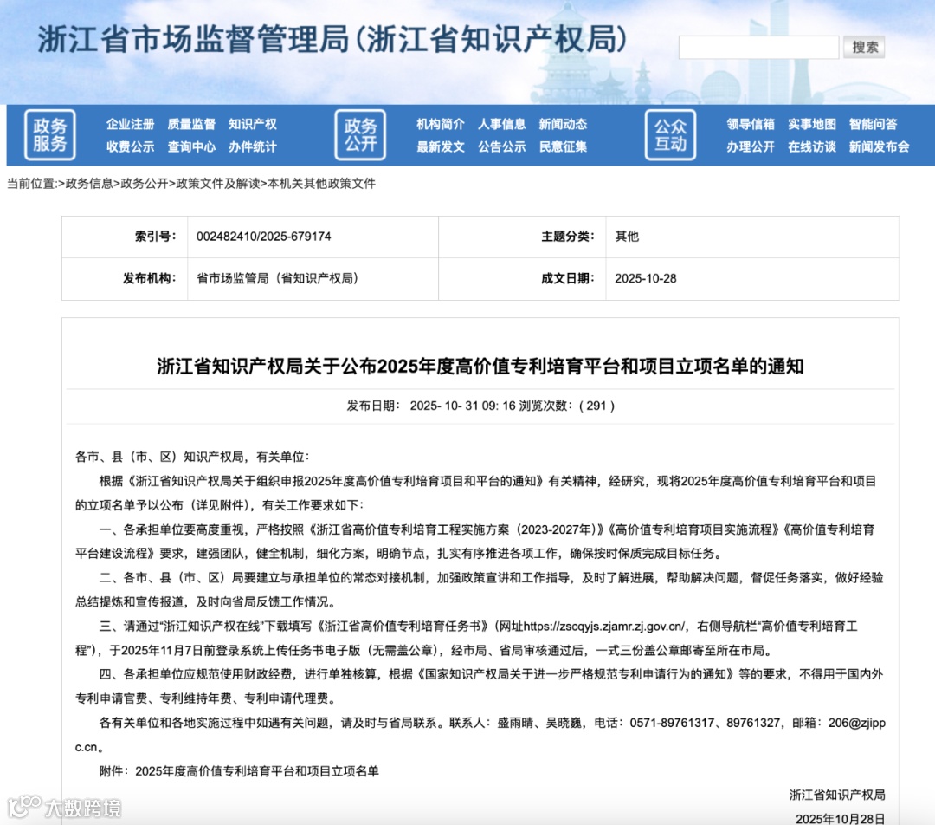Image resolution: width=935 pixels, height=825 pixels.
Task: Open 办理公开 link
Action: coord(750,146)
